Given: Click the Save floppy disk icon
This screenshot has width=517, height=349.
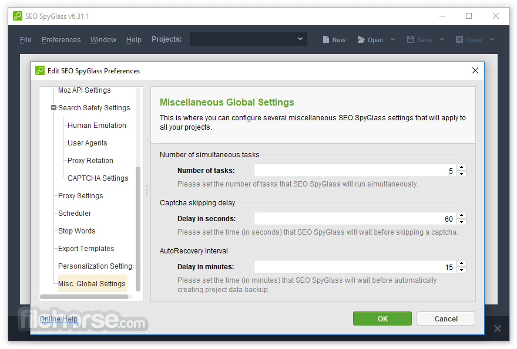Looking at the screenshot, I should point(411,39).
